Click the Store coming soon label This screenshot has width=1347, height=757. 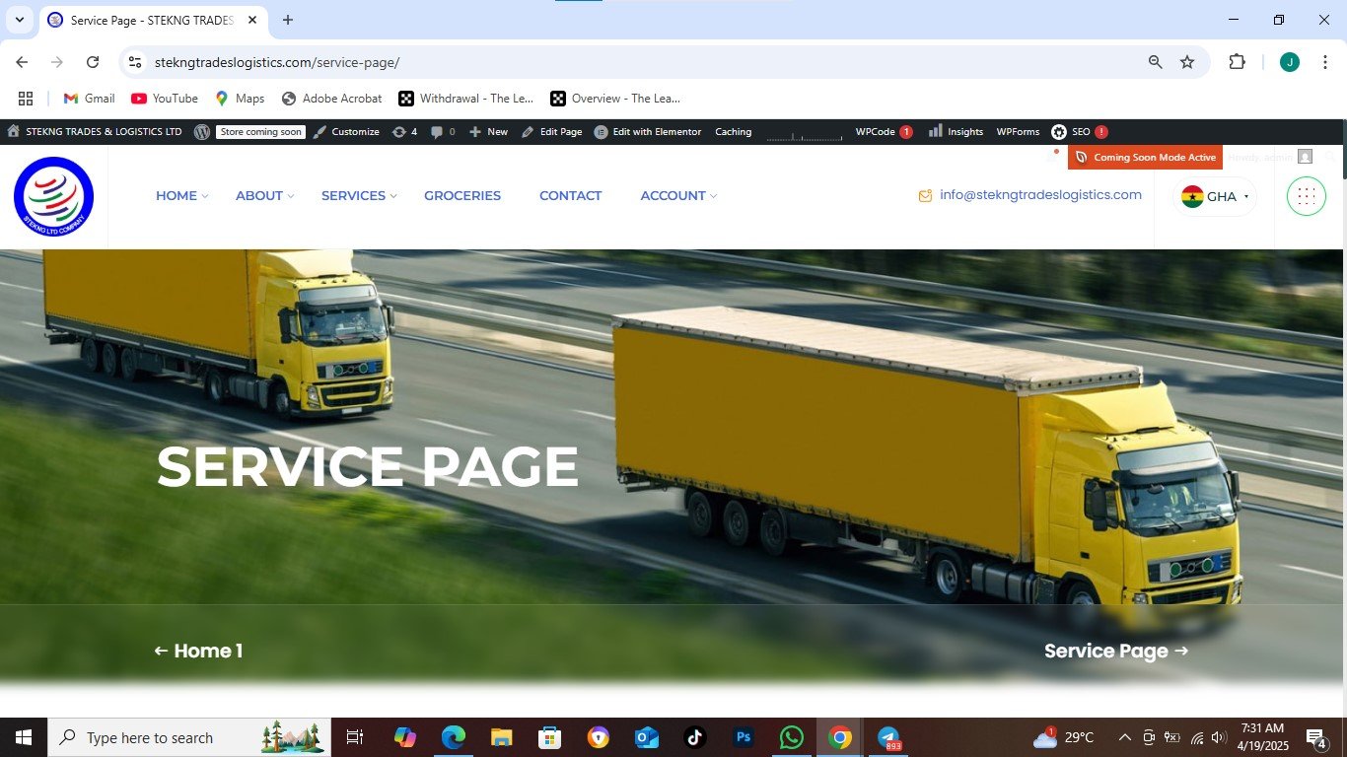pyautogui.click(x=261, y=132)
